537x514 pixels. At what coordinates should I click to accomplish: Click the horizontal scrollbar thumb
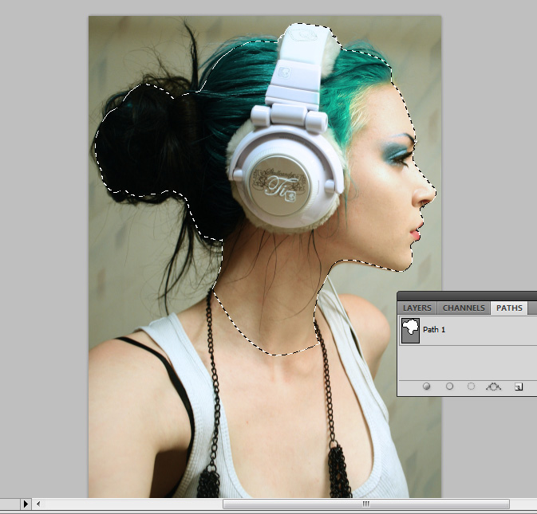365,504
